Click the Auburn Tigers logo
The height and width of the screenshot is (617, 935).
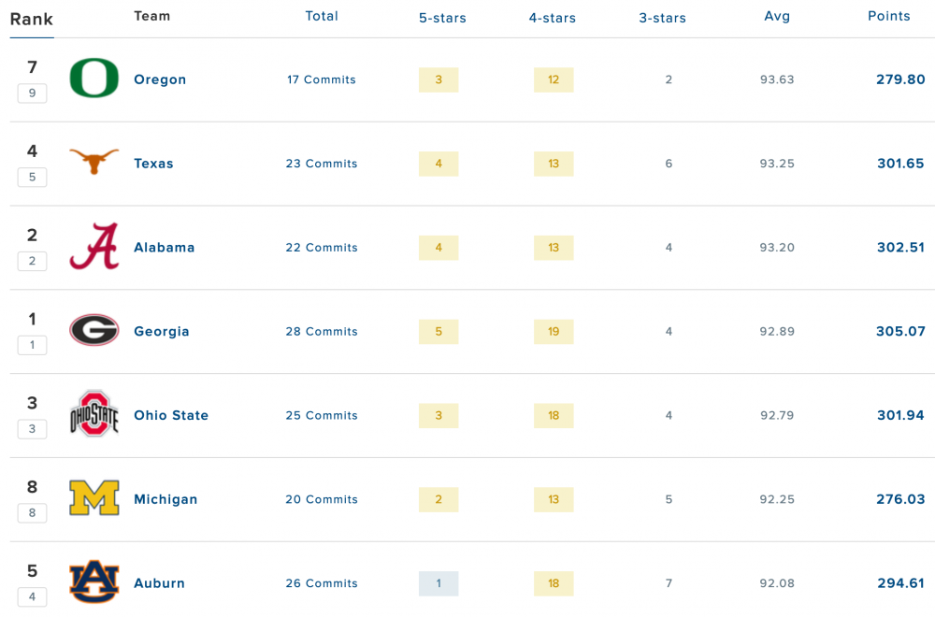pos(93,582)
